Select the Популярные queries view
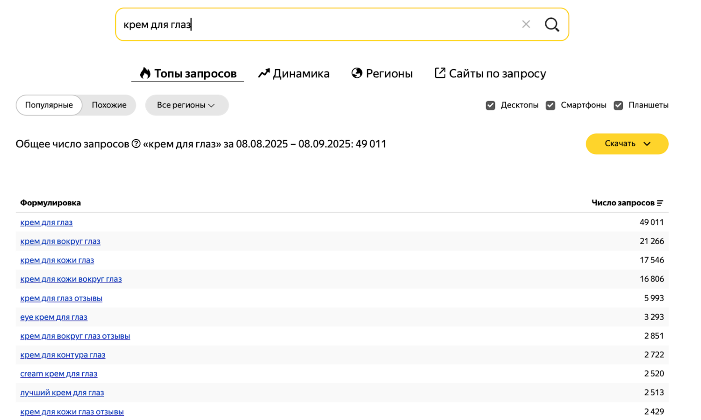The image size is (701, 420). click(49, 105)
